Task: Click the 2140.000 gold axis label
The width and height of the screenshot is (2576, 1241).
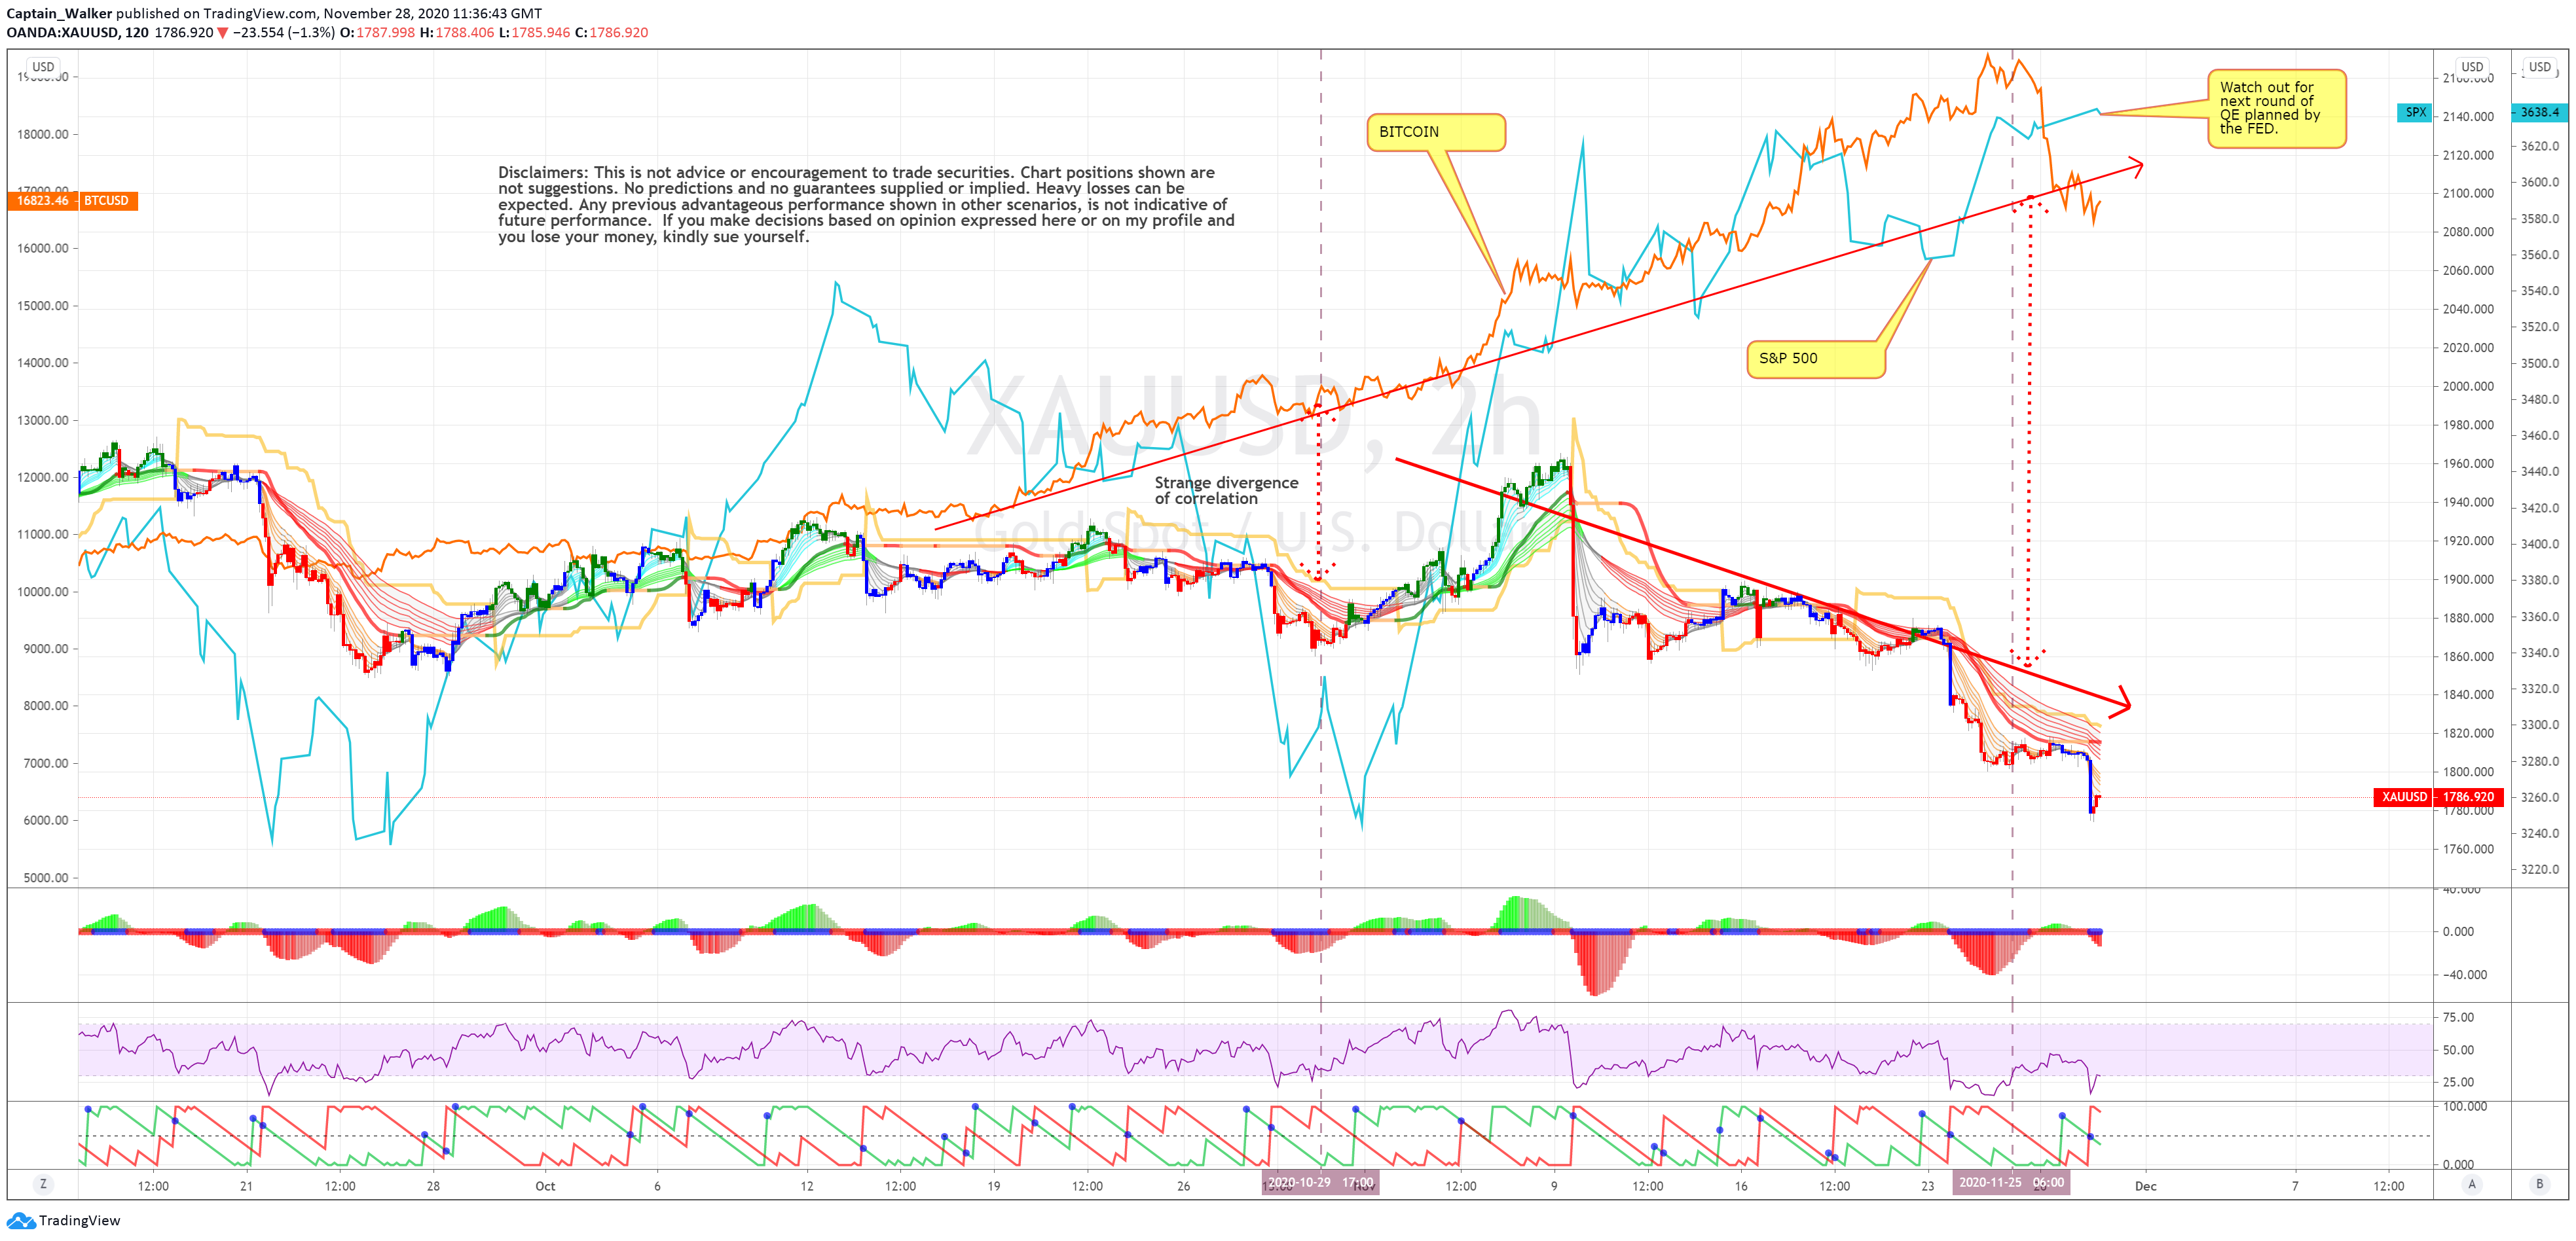Action: pyautogui.click(x=2468, y=116)
